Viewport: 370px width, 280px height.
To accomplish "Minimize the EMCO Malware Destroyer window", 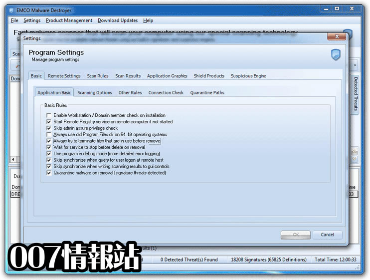I will (x=326, y=9).
